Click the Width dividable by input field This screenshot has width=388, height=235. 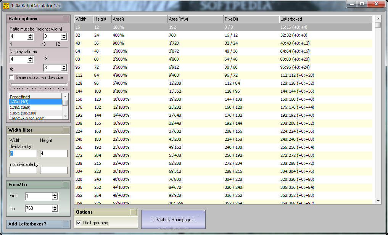pos(23,153)
